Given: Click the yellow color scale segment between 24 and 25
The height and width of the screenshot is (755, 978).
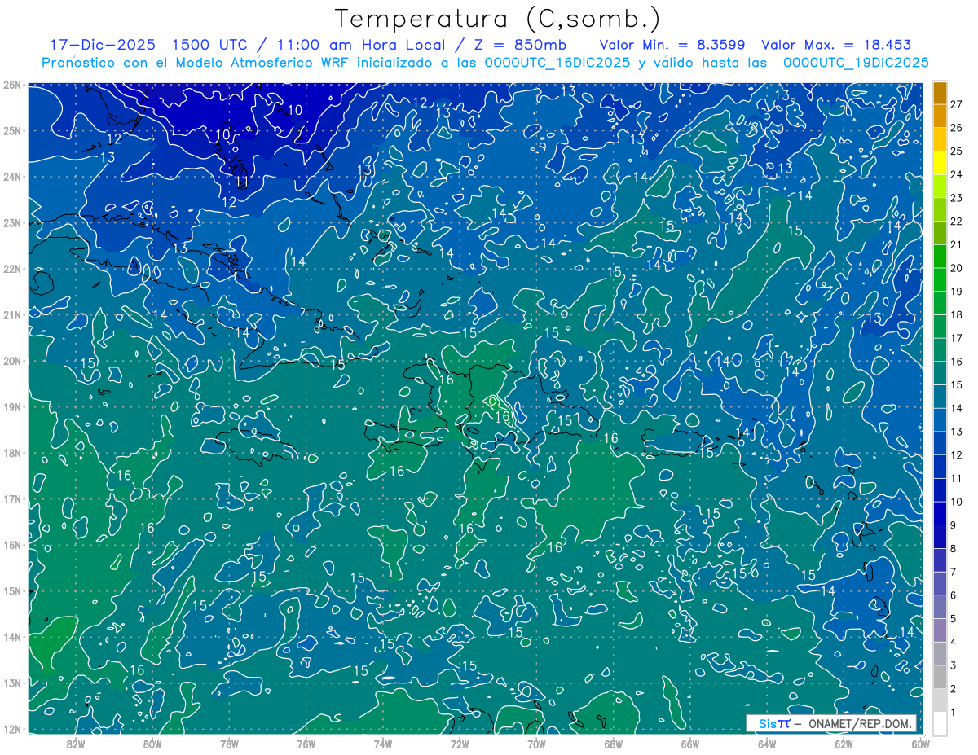Looking at the screenshot, I should coord(941,162).
